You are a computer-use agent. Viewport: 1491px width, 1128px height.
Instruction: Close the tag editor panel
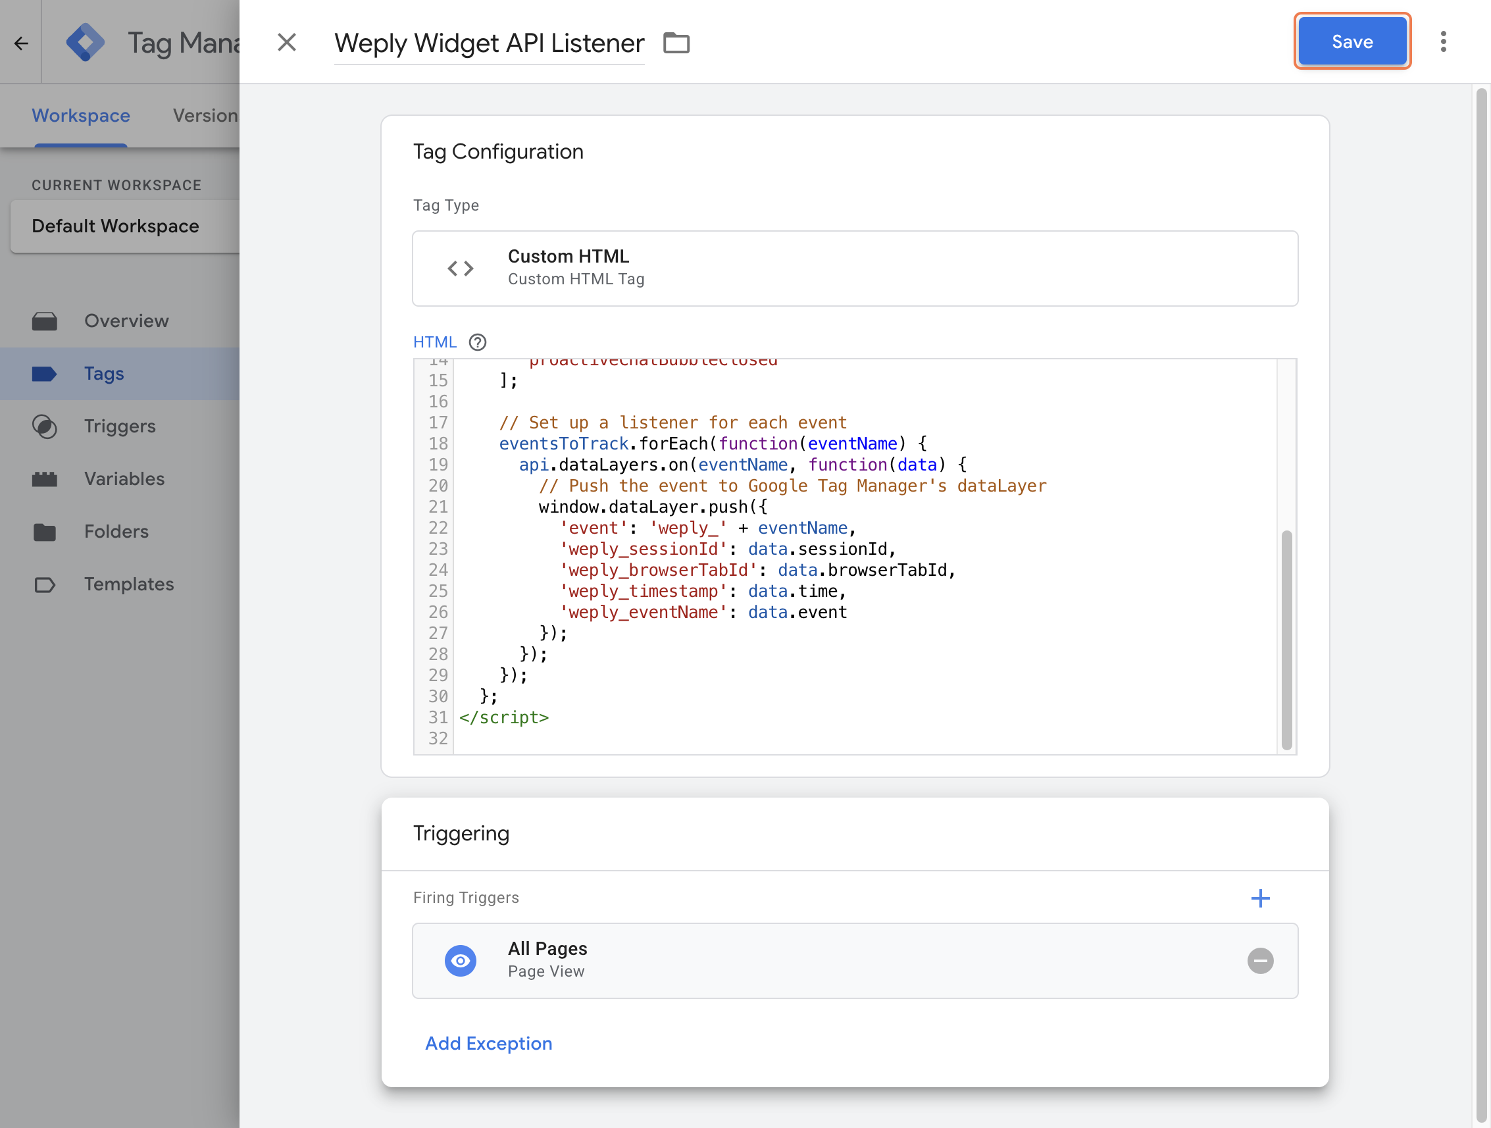[x=286, y=43]
